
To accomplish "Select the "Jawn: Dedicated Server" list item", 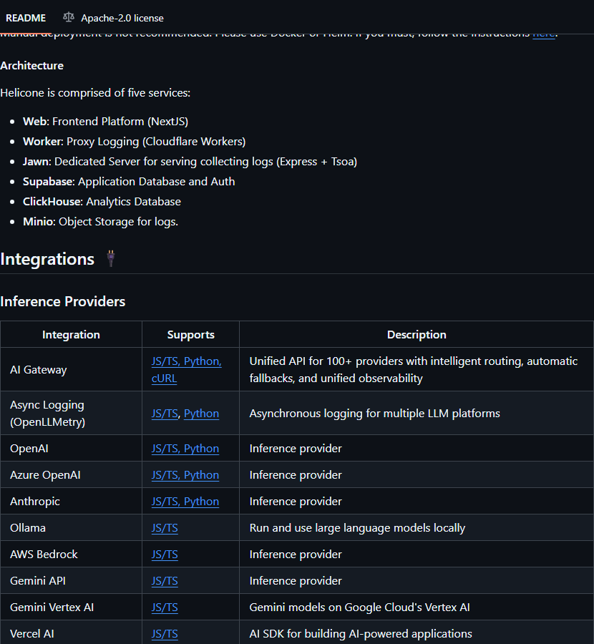I will [x=190, y=162].
